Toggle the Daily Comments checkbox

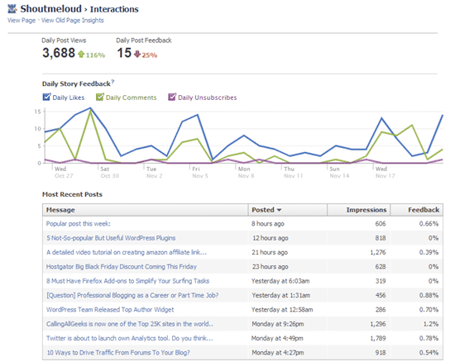coord(100,97)
